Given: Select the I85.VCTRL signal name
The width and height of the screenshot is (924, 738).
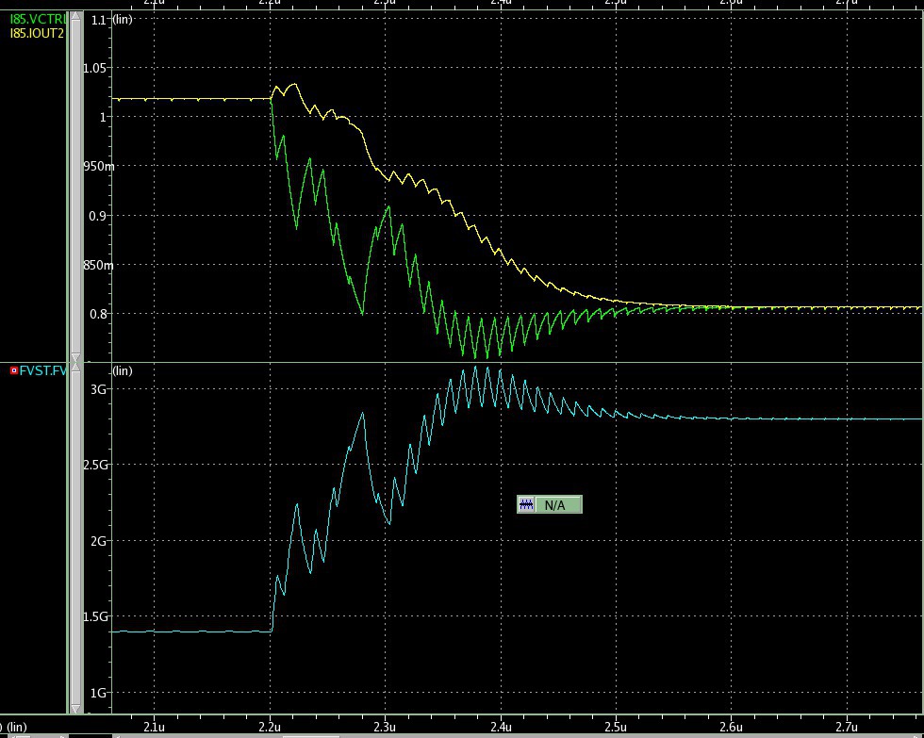Looking at the screenshot, I should click(x=38, y=19).
